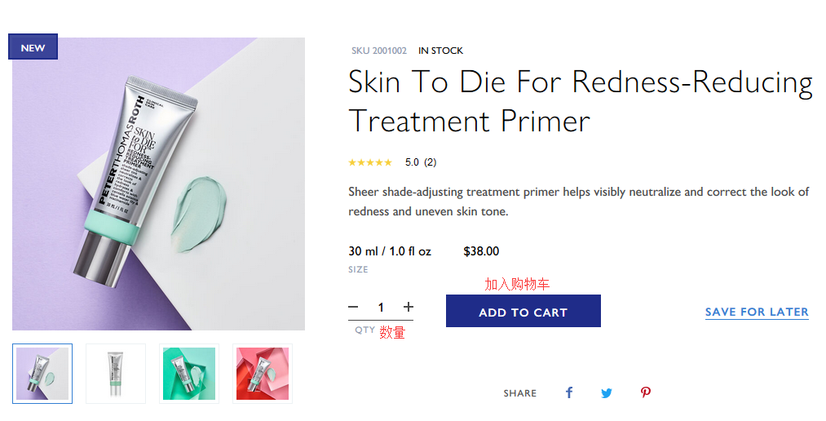The width and height of the screenshot is (826, 421).
Task: Click the main product image
Action: tap(158, 184)
